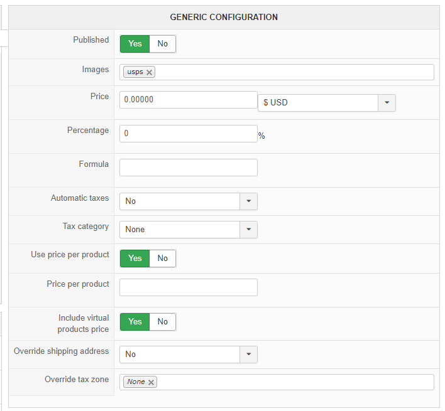445x411 pixels.
Task: Click the Price per product field
Action: pyautogui.click(x=188, y=287)
